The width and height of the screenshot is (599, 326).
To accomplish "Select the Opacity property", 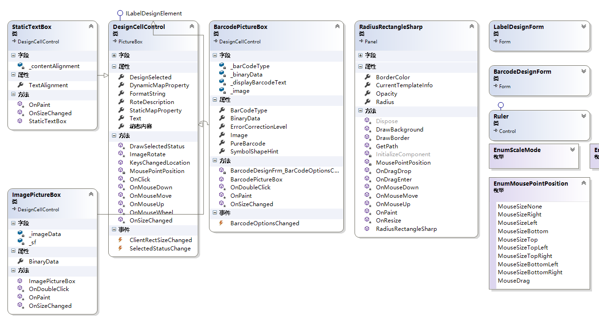I will [x=387, y=94].
